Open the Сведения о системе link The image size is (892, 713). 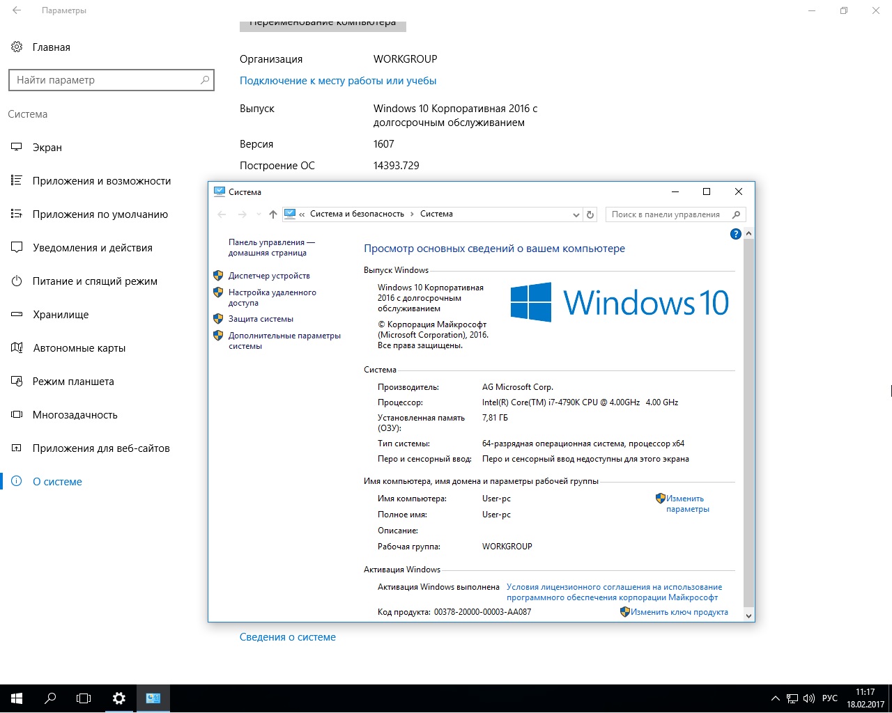288,637
